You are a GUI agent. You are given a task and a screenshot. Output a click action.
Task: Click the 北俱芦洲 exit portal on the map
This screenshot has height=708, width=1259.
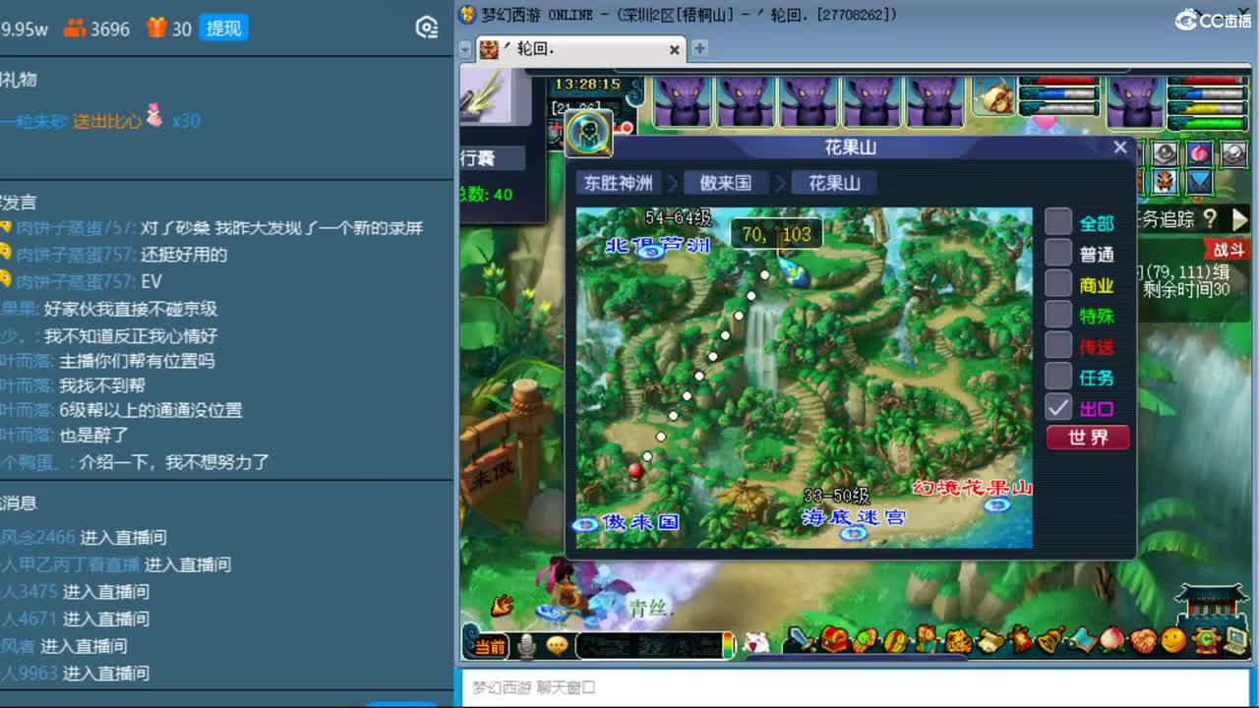649,252
